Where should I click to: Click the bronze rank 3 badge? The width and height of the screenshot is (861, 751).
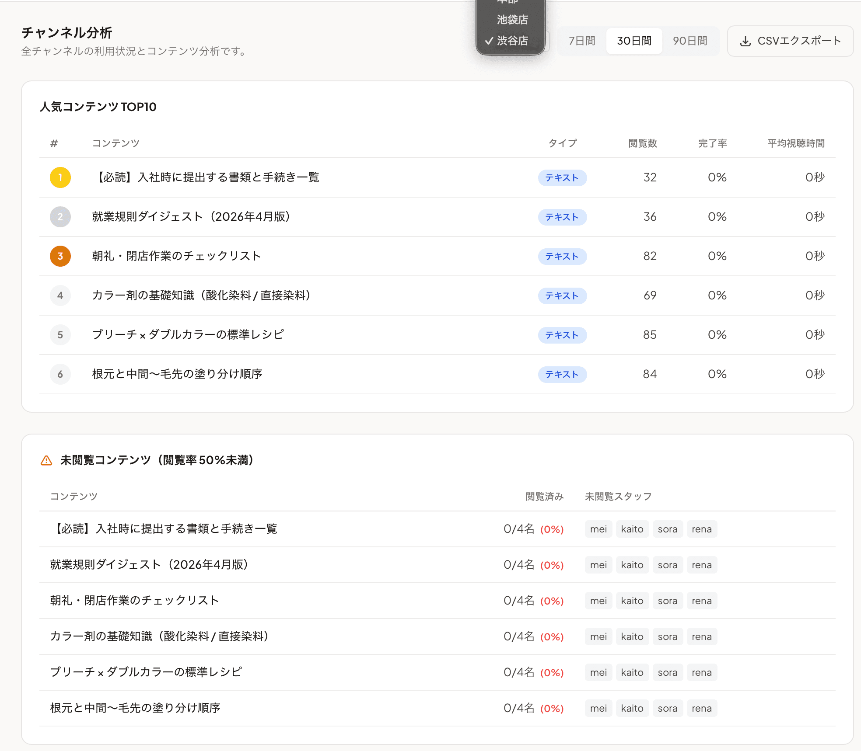(60, 256)
